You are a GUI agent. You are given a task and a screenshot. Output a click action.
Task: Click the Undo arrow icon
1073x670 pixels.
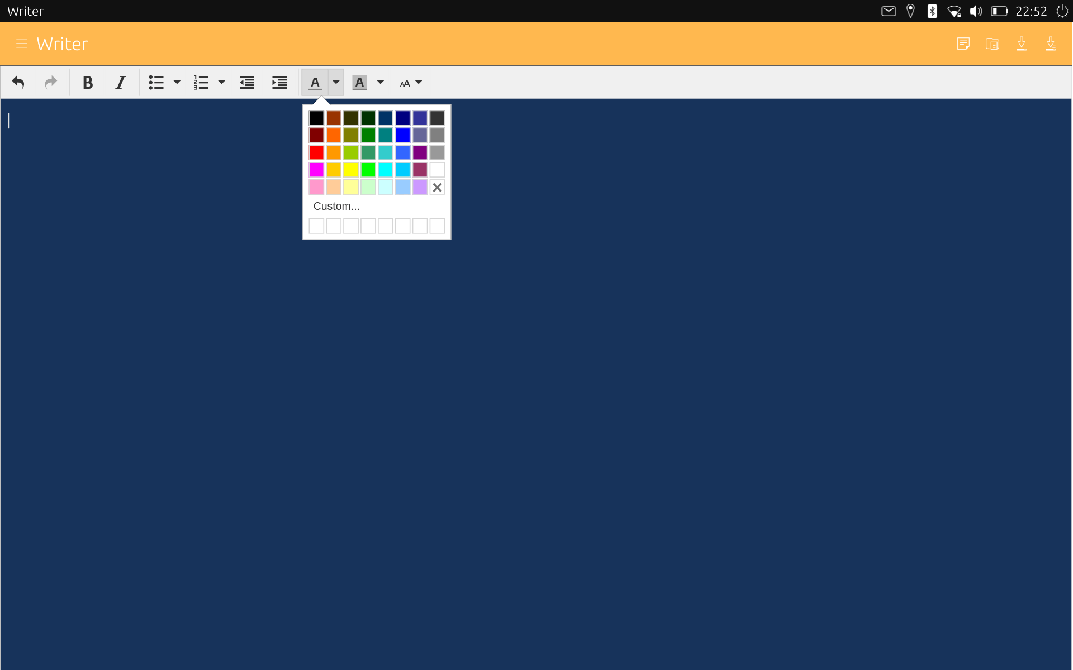click(18, 83)
